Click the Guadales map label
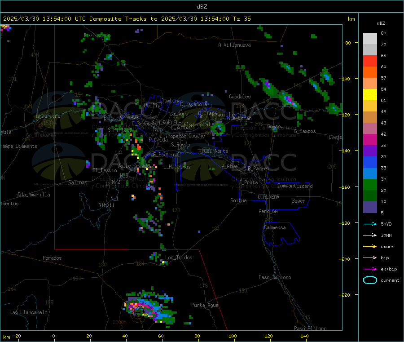Screen dimensions: 404x342 [240, 97]
